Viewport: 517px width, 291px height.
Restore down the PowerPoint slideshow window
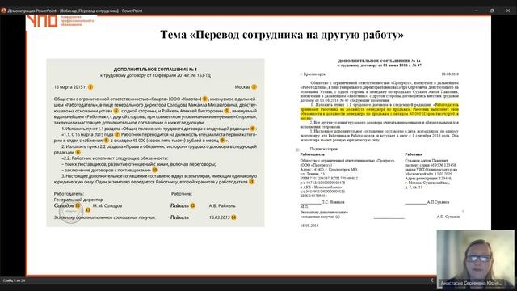[x=492, y=11]
